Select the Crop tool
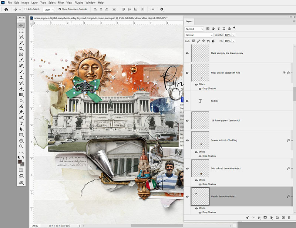The image size is (296, 228). click(21, 48)
